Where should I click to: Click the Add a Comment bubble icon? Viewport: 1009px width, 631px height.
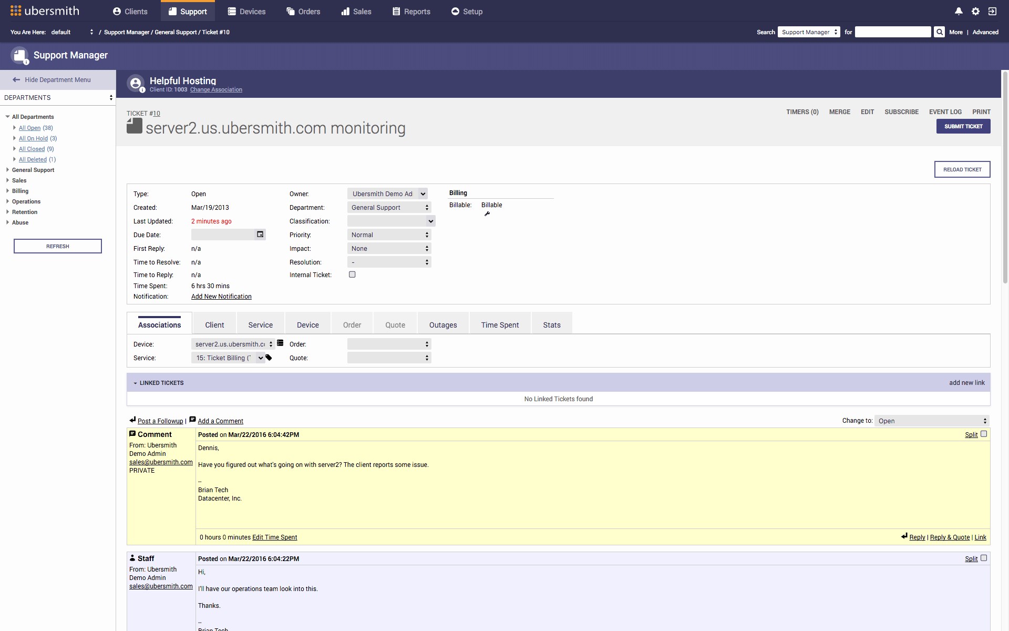point(192,420)
